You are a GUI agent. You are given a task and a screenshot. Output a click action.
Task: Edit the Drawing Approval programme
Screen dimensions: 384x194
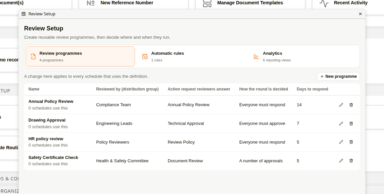tap(341, 124)
